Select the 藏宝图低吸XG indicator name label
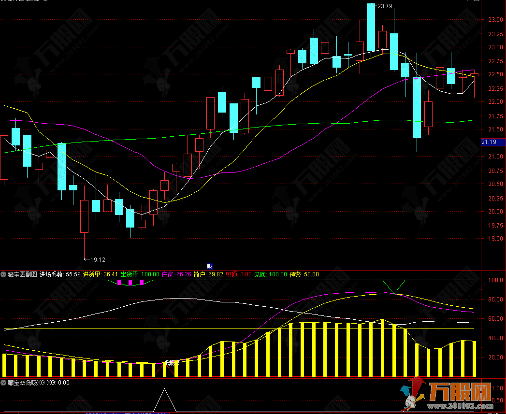506x414 pixels. point(26,382)
